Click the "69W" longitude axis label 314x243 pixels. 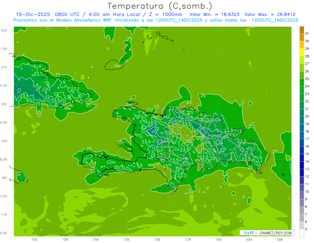[x=249, y=239]
